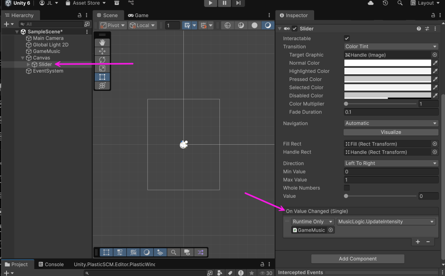Open the Console tab
Screen dimensions: 445x276
tap(50, 264)
